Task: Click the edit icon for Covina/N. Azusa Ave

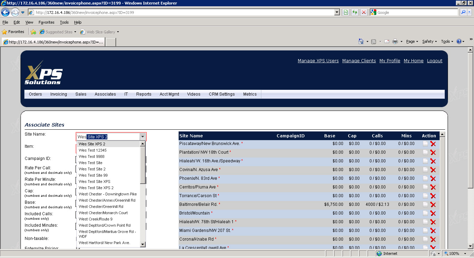Action: tap(425, 170)
